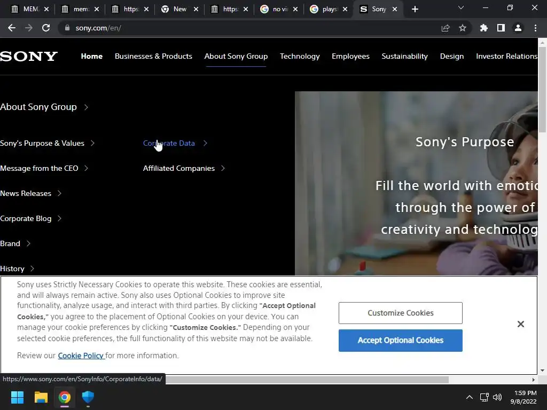Open the Windows Start menu
547x410 pixels.
click(x=18, y=397)
